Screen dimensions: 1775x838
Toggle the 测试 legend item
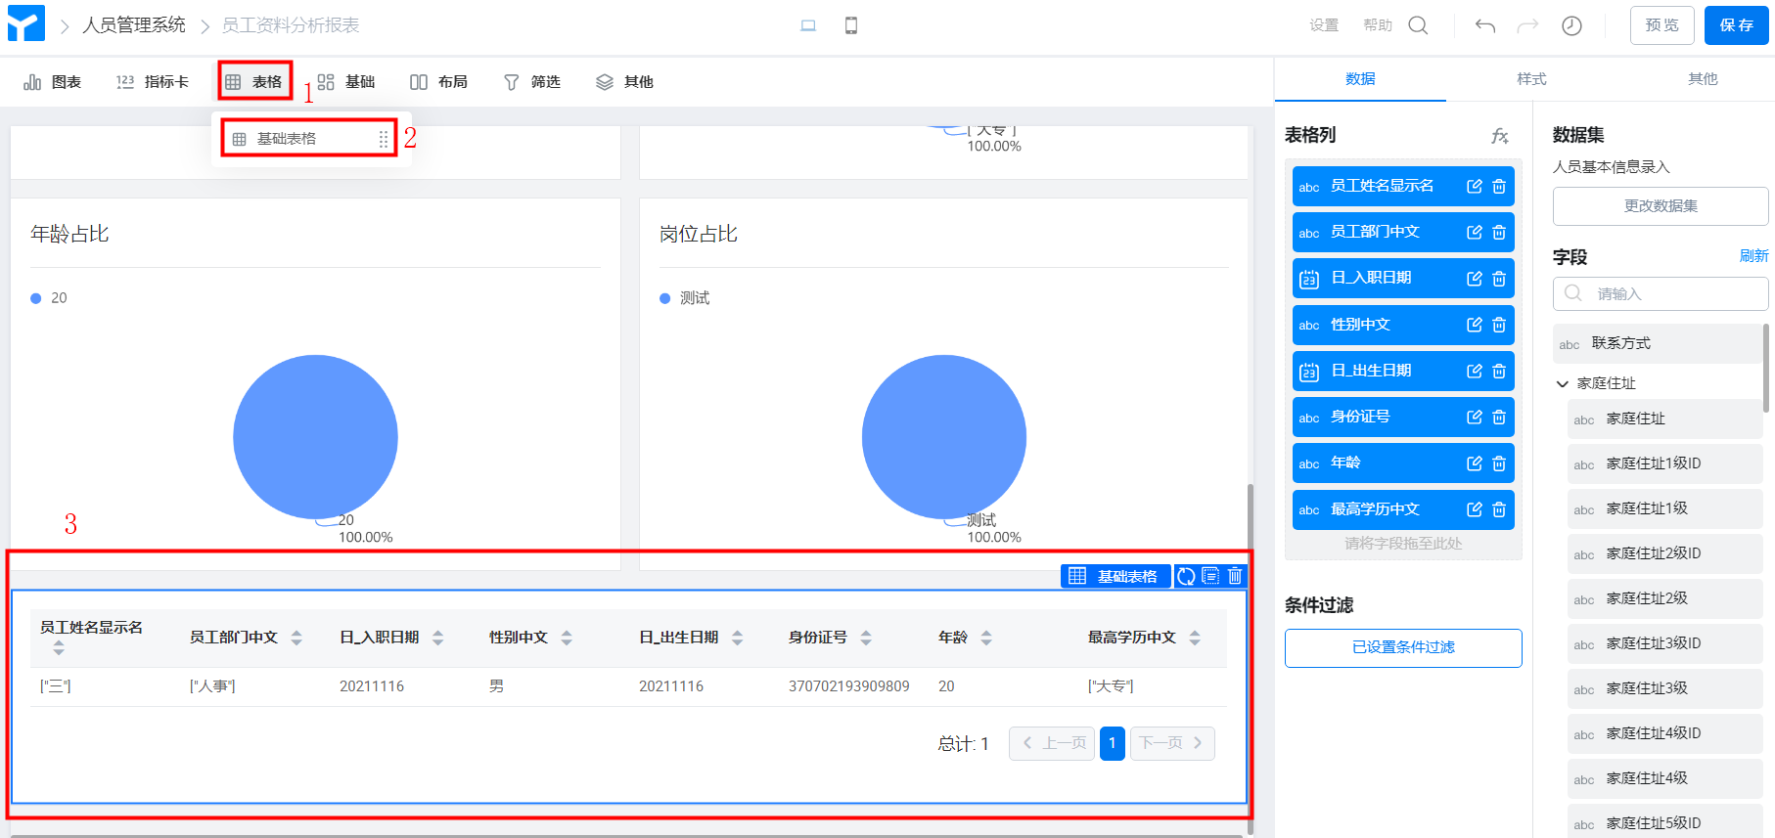pos(685,298)
